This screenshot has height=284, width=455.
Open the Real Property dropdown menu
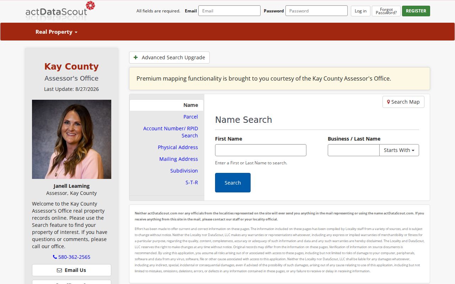click(56, 32)
